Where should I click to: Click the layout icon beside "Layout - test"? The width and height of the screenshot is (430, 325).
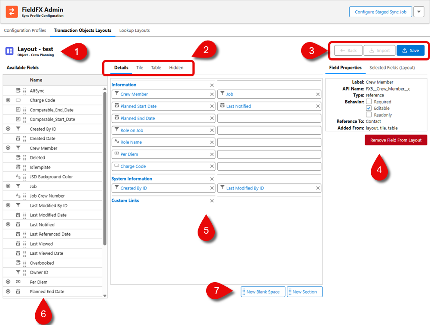pyautogui.click(x=9, y=51)
